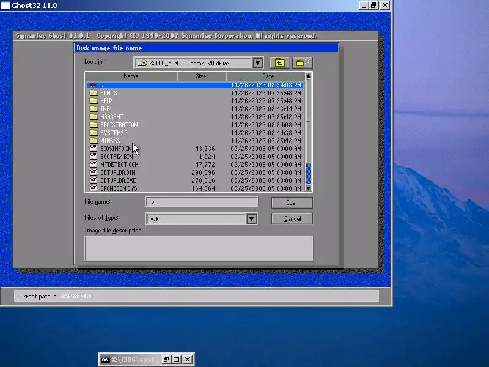This screenshot has width=489, height=367.
Task: Click the 43,336 size value
Action: click(205, 149)
